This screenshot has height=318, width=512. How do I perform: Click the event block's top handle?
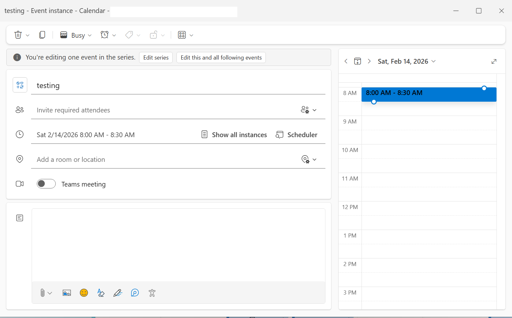pyautogui.click(x=484, y=88)
